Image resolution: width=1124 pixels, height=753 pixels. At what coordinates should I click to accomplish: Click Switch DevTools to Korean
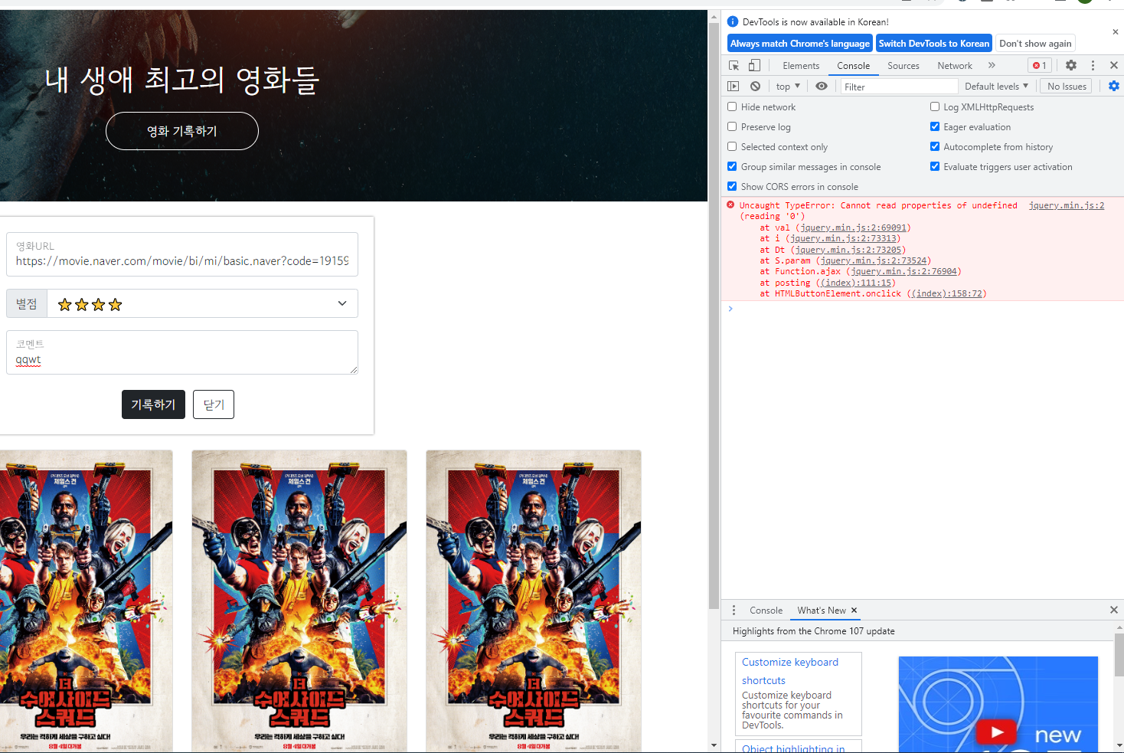[933, 44]
